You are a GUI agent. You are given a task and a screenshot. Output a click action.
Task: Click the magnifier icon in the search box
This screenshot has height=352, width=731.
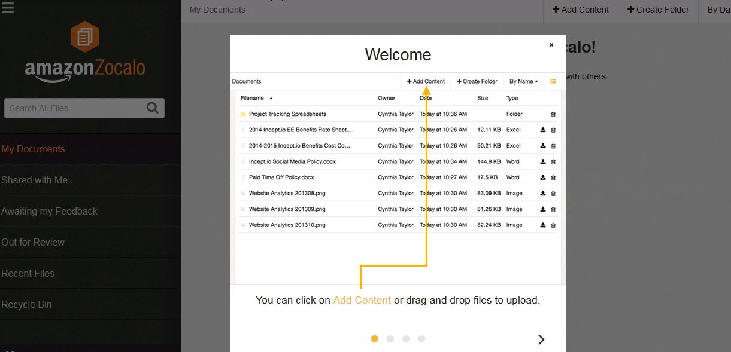(x=153, y=108)
